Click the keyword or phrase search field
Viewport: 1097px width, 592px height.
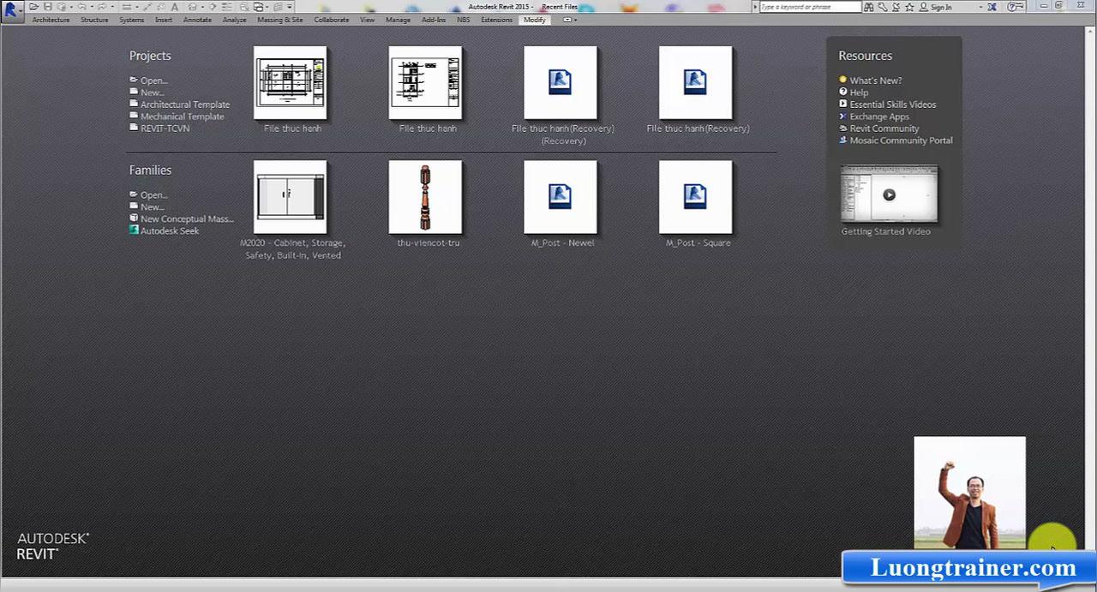coord(811,7)
